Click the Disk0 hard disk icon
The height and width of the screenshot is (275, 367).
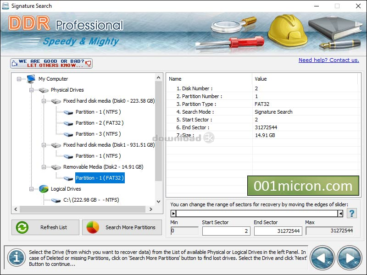[56, 101]
